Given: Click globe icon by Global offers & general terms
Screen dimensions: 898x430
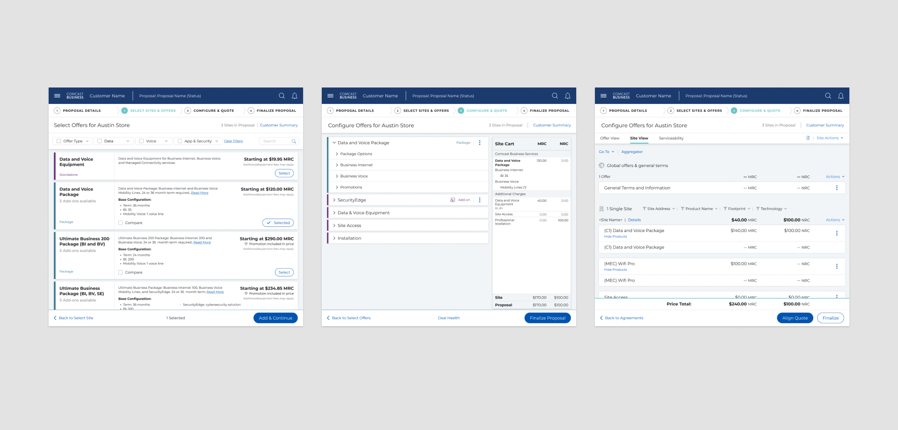Looking at the screenshot, I should coord(601,165).
